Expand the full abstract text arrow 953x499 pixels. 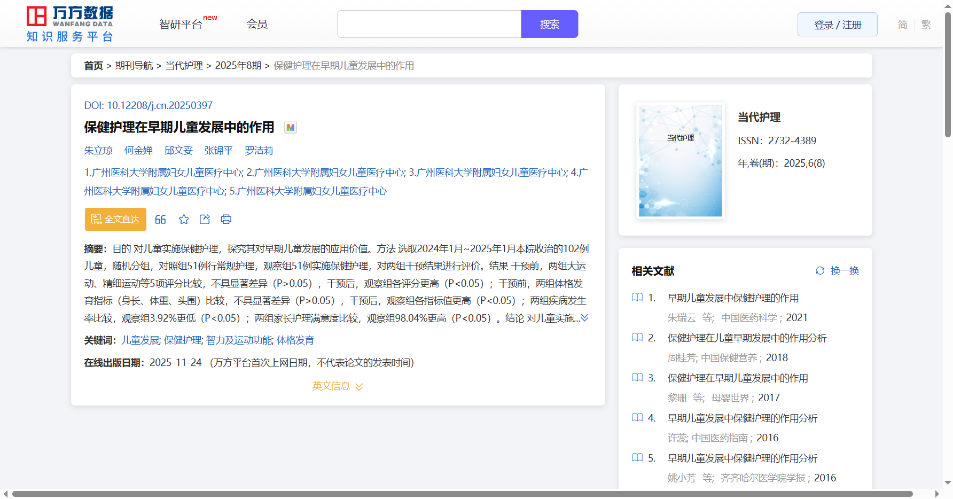pos(585,318)
